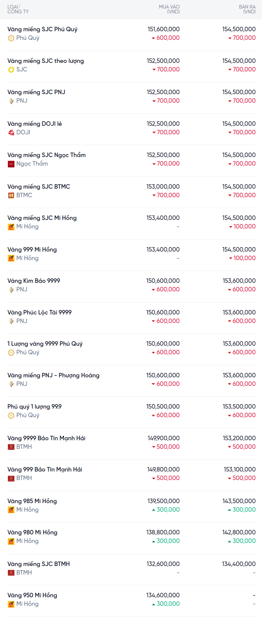262x617 pixels.
Task: Click the PNJ logo under Vàng Kim Bảo 9999
Action: (x=11, y=290)
